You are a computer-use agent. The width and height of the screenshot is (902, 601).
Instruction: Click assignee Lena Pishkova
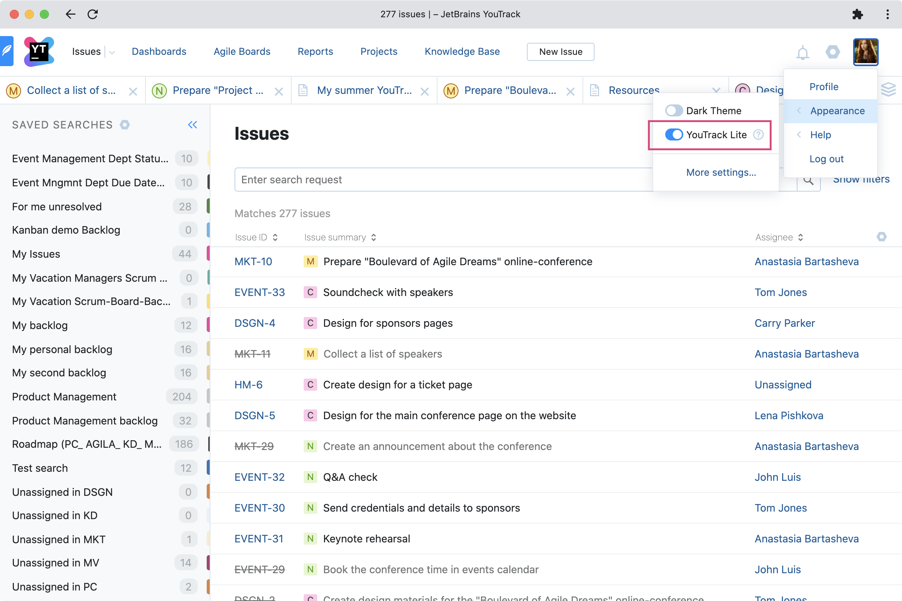click(788, 415)
